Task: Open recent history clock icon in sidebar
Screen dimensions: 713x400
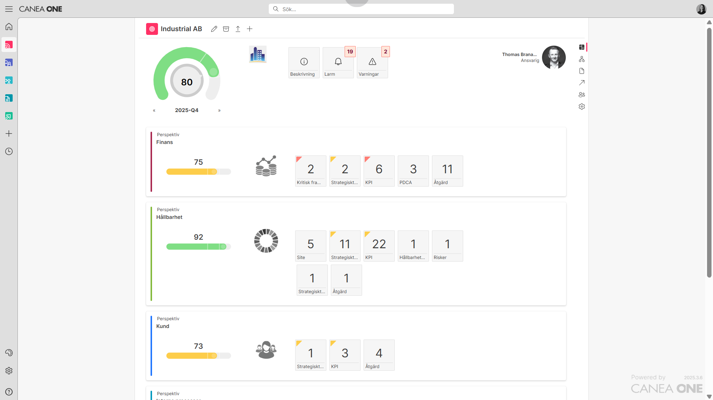Action: point(9,151)
